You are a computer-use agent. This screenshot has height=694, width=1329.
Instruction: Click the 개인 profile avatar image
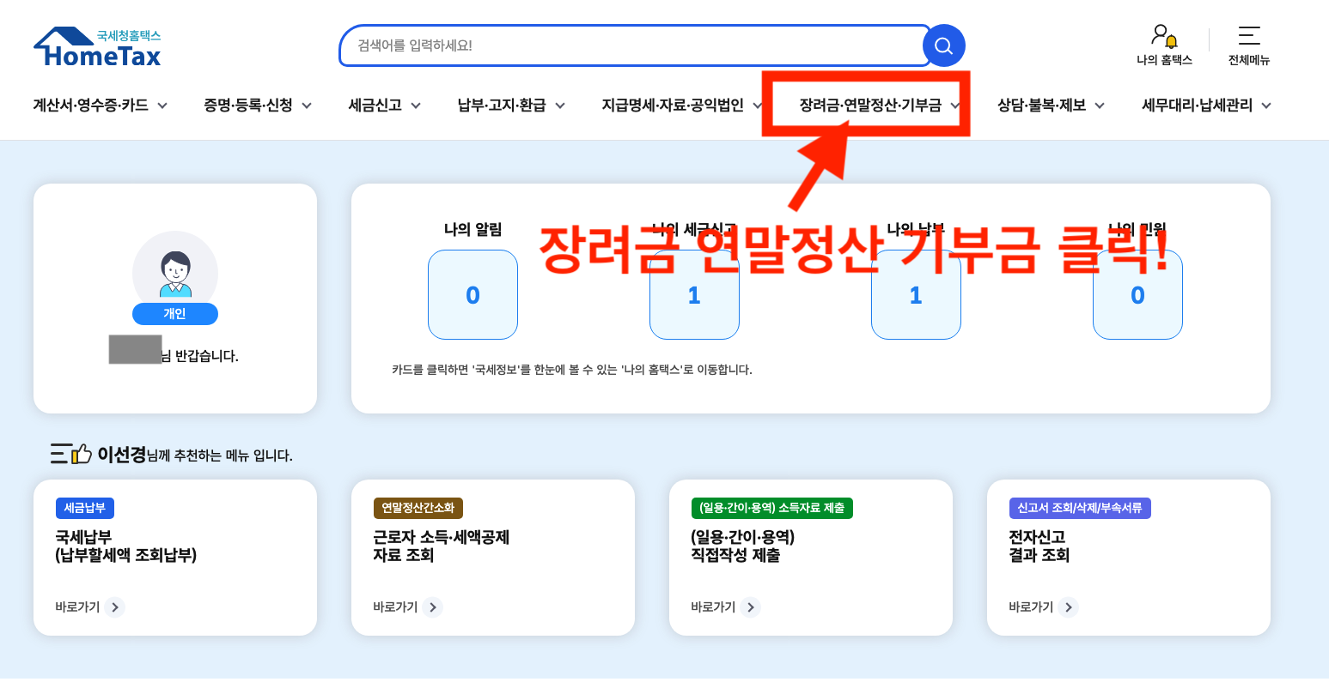[175, 273]
